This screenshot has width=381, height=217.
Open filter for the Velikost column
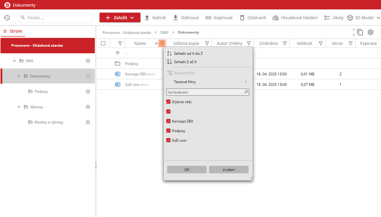click(x=320, y=44)
